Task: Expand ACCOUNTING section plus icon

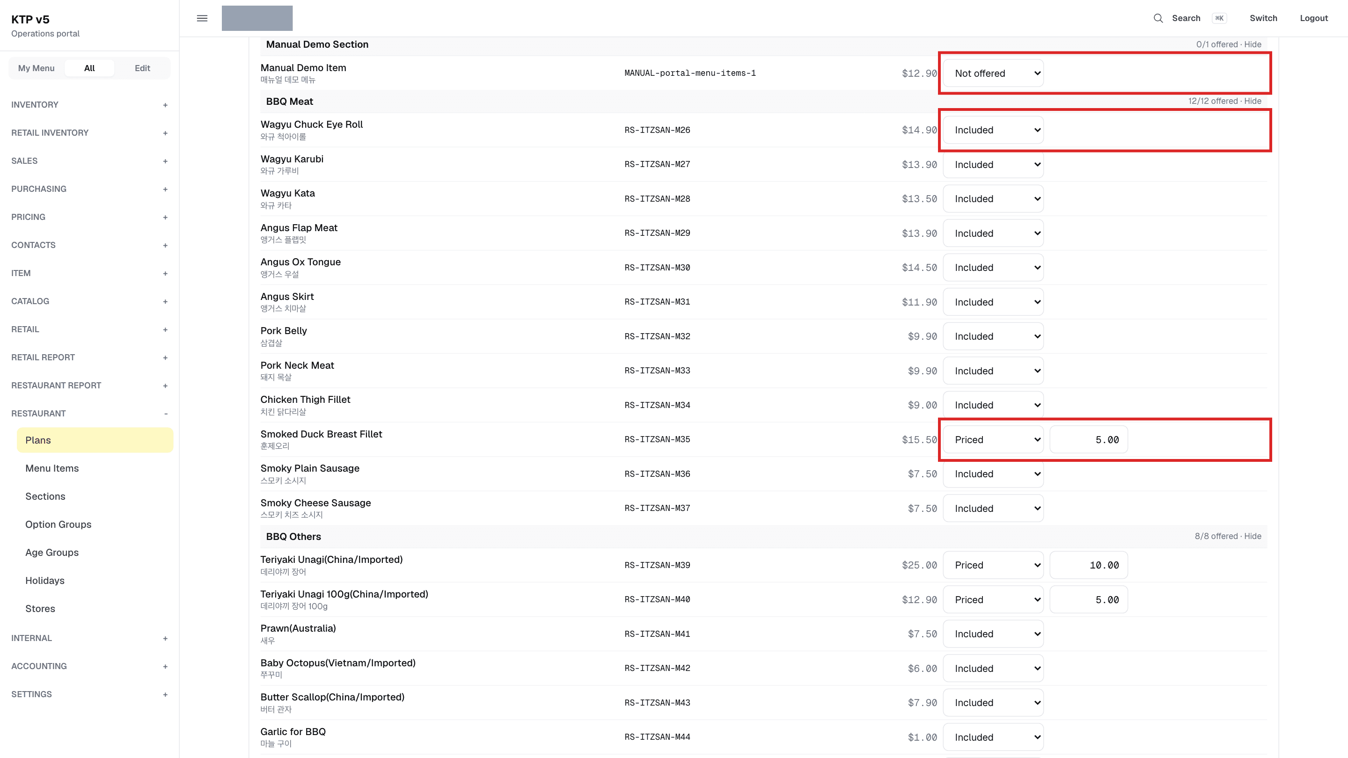Action: [165, 666]
